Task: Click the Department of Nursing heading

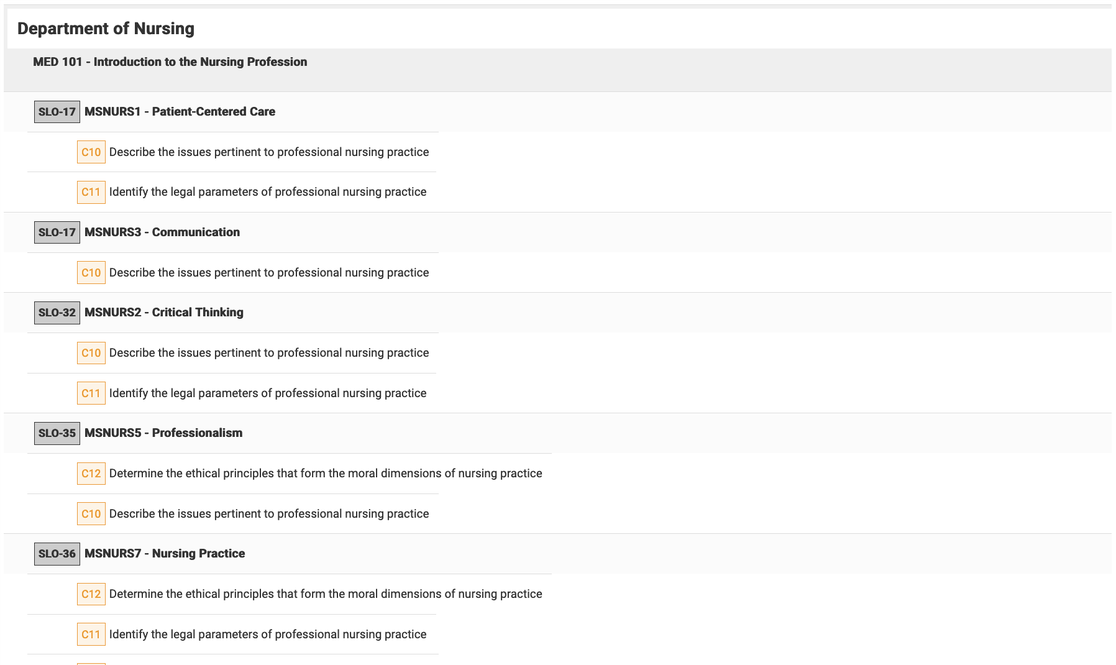Action: [106, 29]
